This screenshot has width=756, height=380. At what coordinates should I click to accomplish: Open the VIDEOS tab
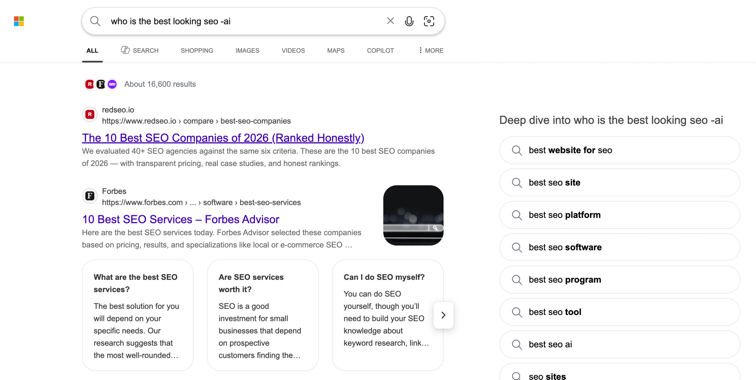[293, 50]
